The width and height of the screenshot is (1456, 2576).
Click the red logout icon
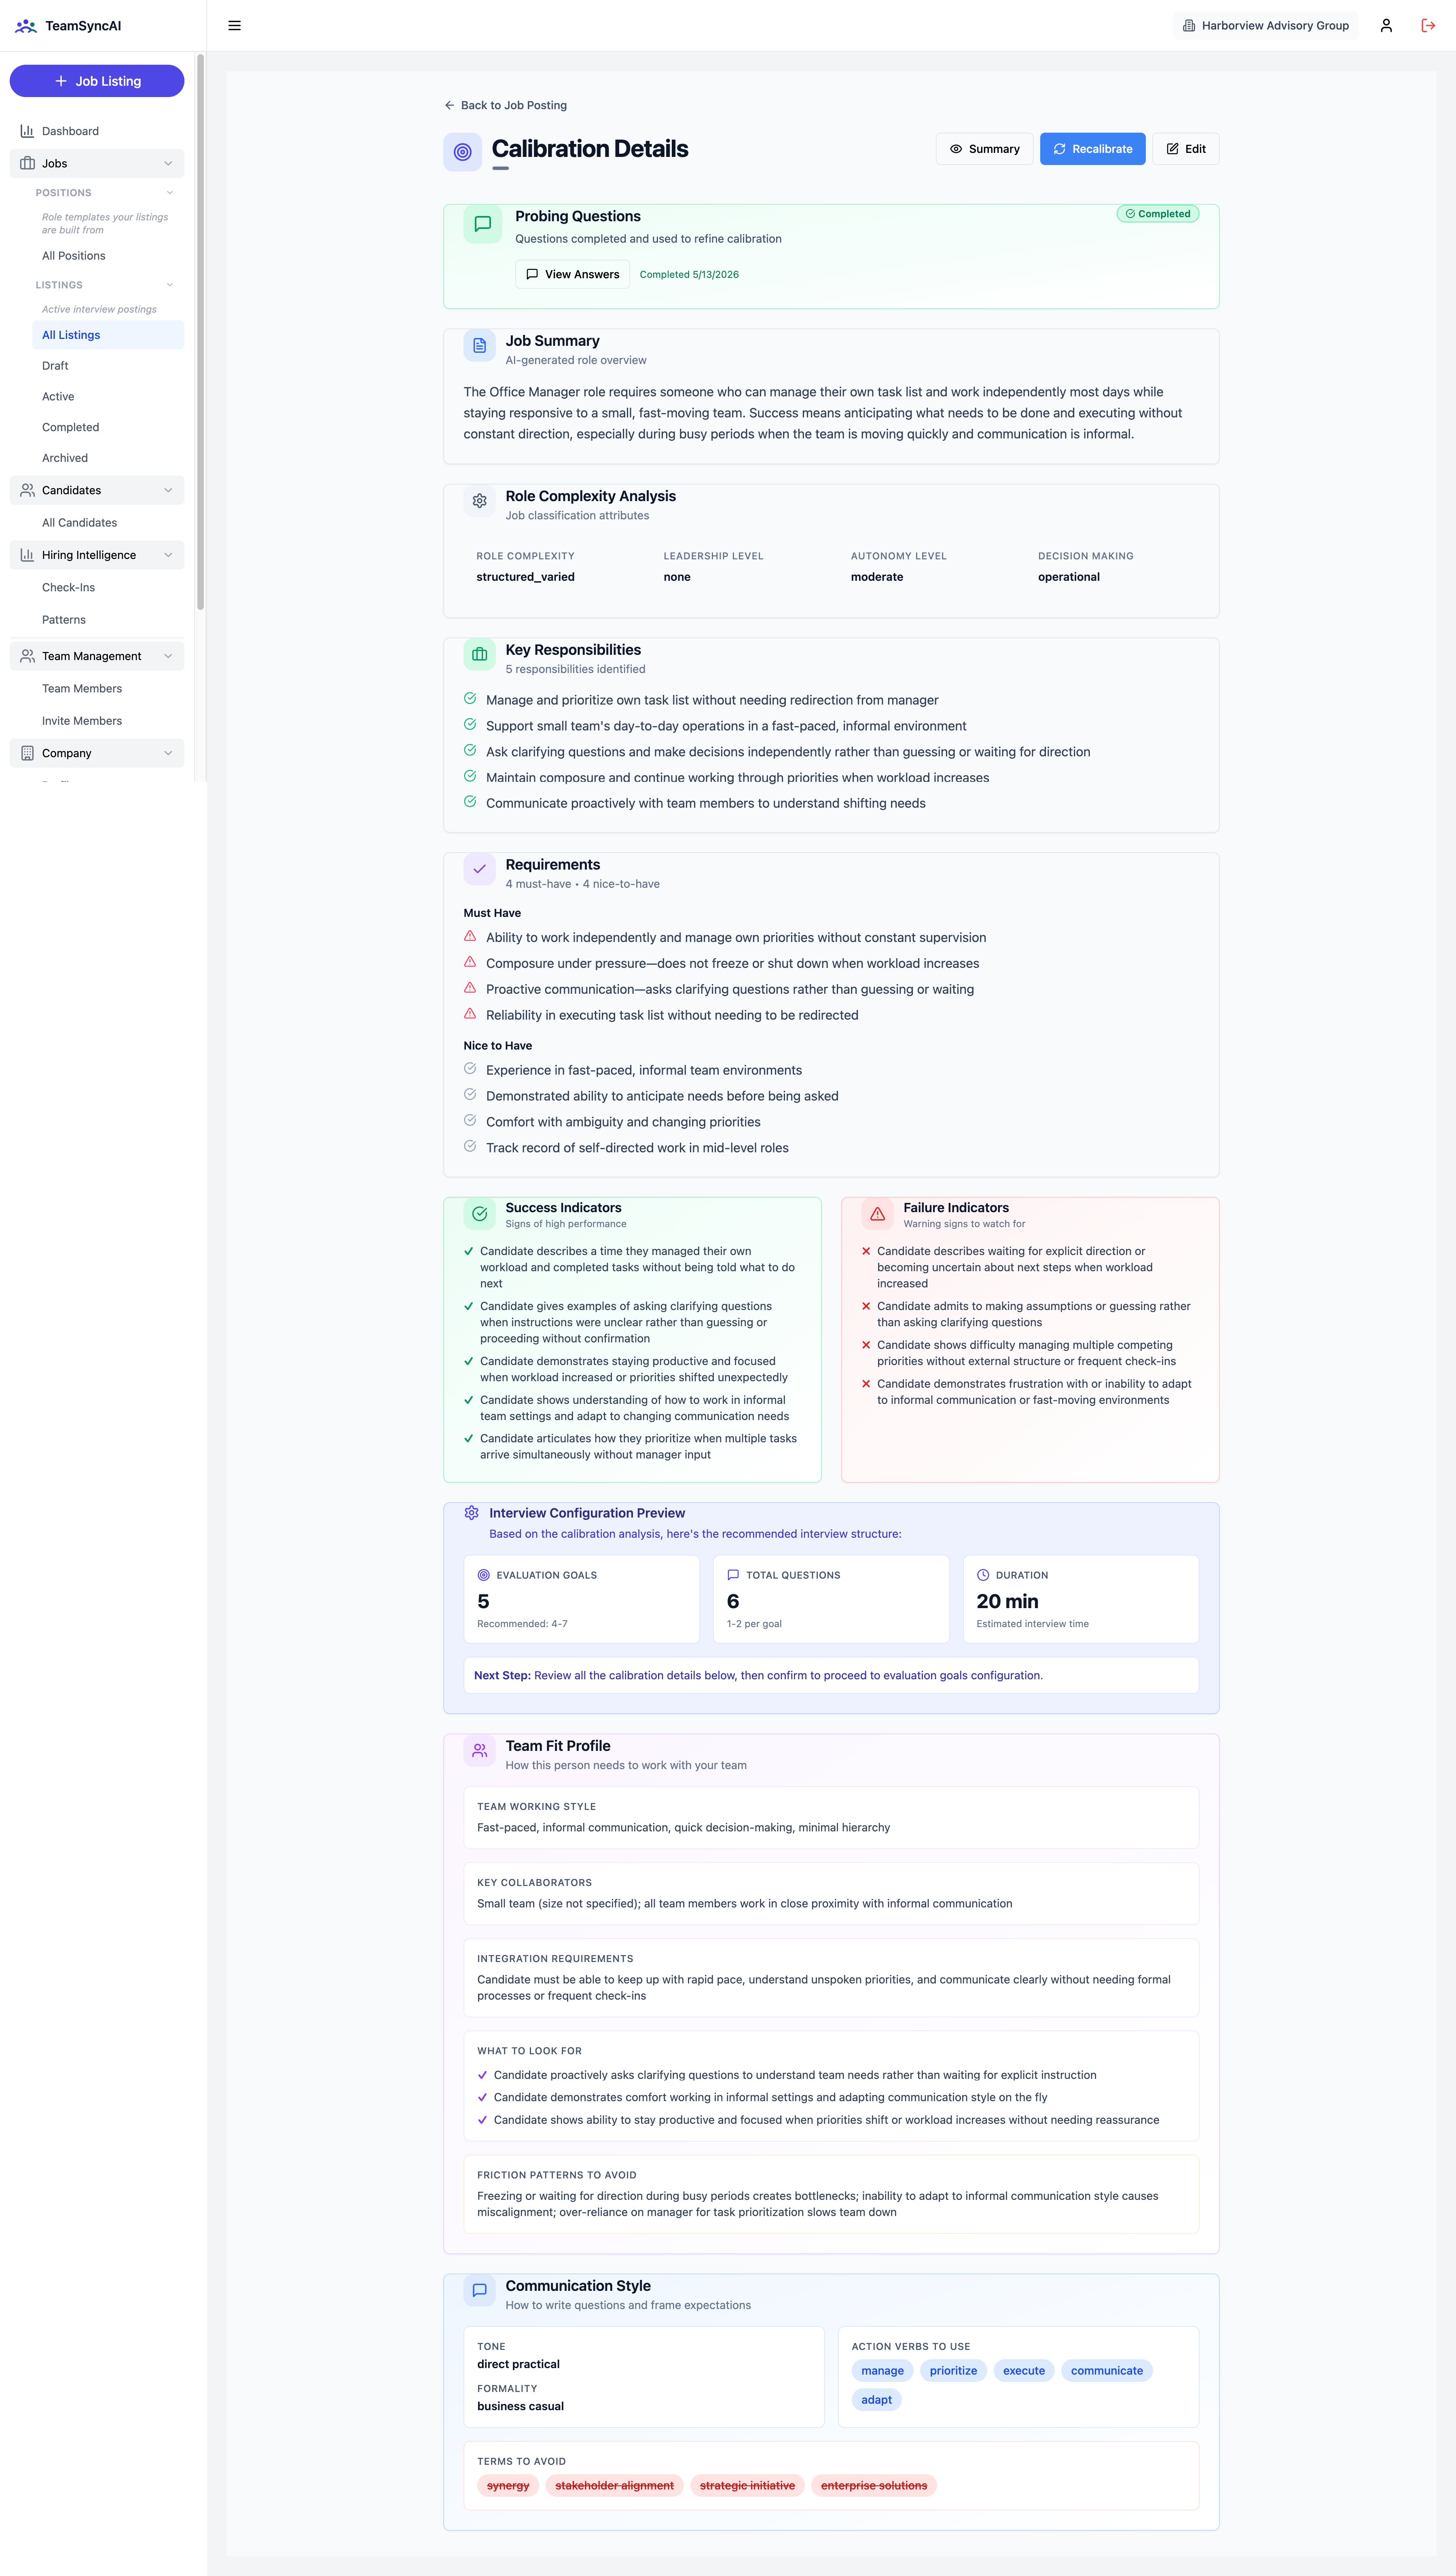(x=1428, y=26)
